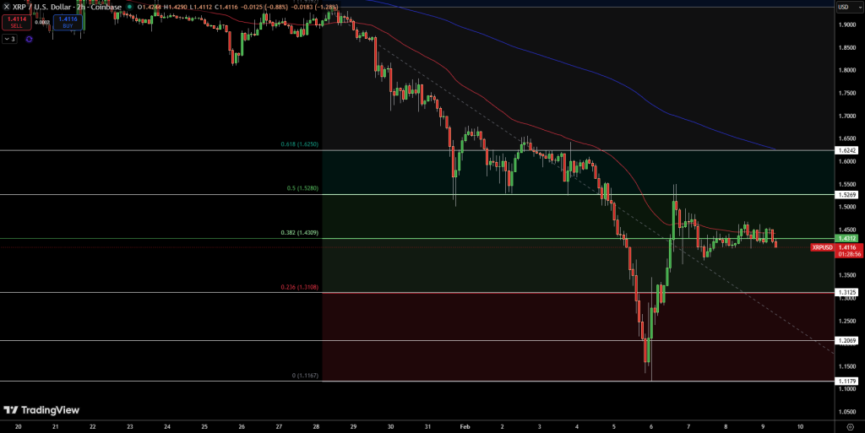Screen dimensions: 865x433
Task: Click the 1.7000 price scale value
Action: click(846, 116)
